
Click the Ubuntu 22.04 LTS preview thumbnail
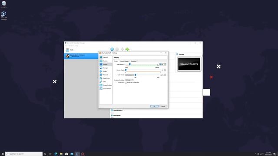point(189,64)
